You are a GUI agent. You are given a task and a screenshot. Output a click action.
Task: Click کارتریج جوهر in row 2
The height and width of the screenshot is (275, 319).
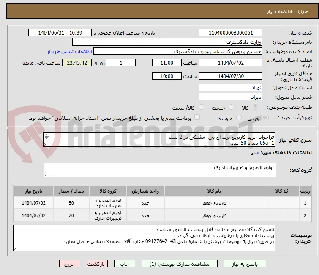214,216
